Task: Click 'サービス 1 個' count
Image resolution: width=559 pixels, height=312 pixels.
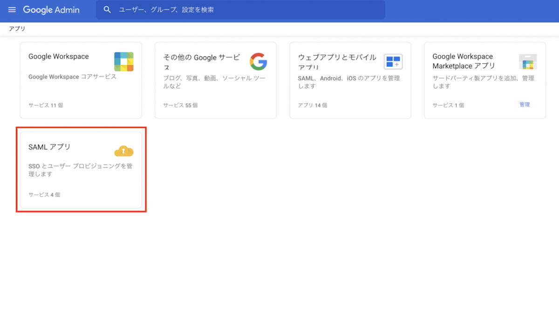Action: tap(448, 106)
